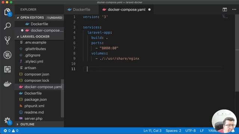Select docker-compose entry in Open Editors
Viewport: 239px width, 134px height.
coord(39,31)
